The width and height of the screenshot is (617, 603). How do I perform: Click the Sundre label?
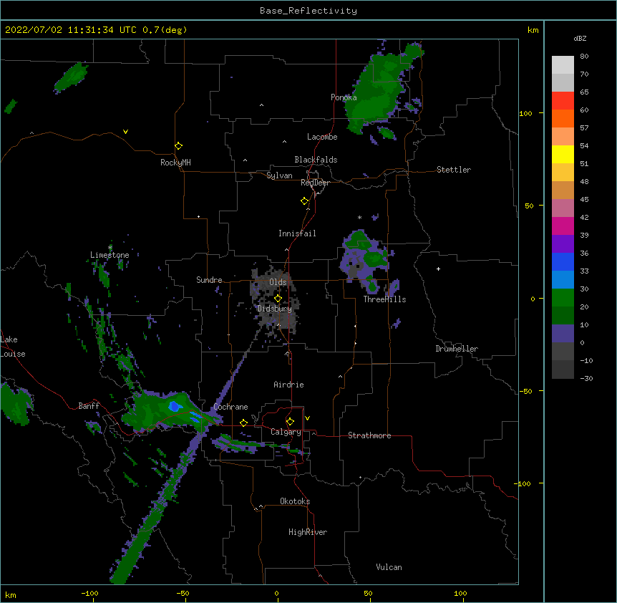pos(209,280)
